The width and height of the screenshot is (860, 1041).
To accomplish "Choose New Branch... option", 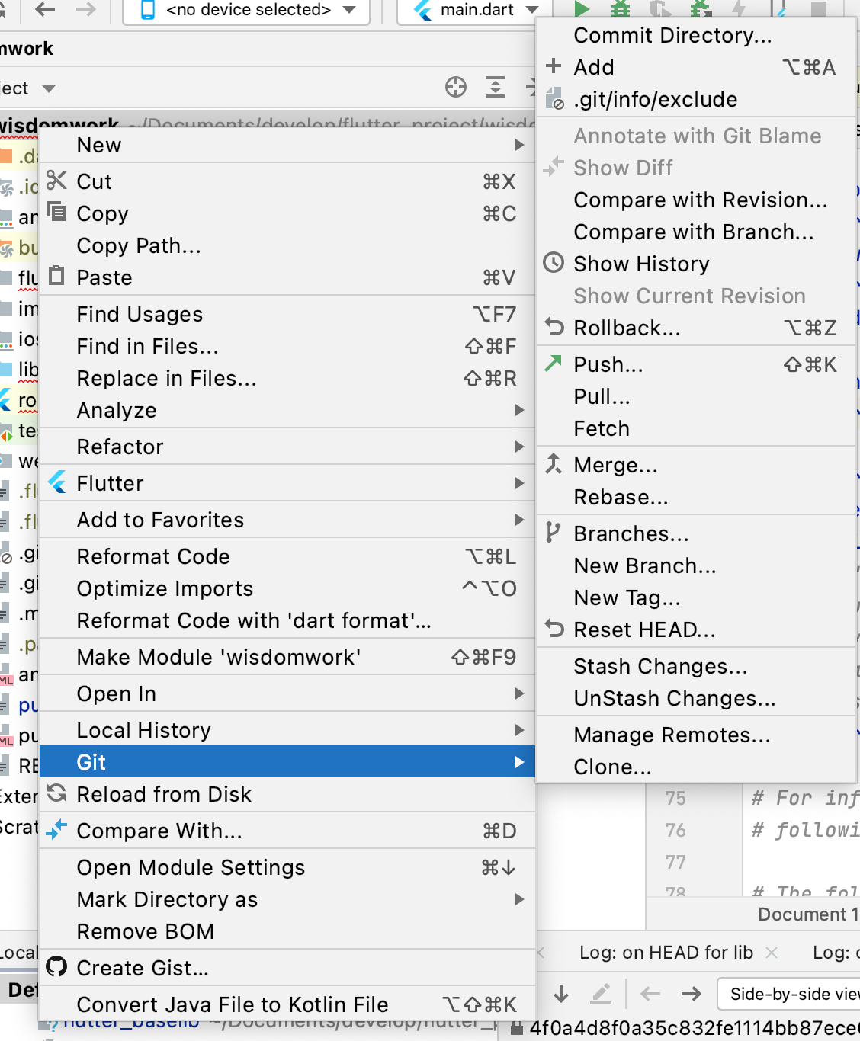I will pyautogui.click(x=695, y=565).
